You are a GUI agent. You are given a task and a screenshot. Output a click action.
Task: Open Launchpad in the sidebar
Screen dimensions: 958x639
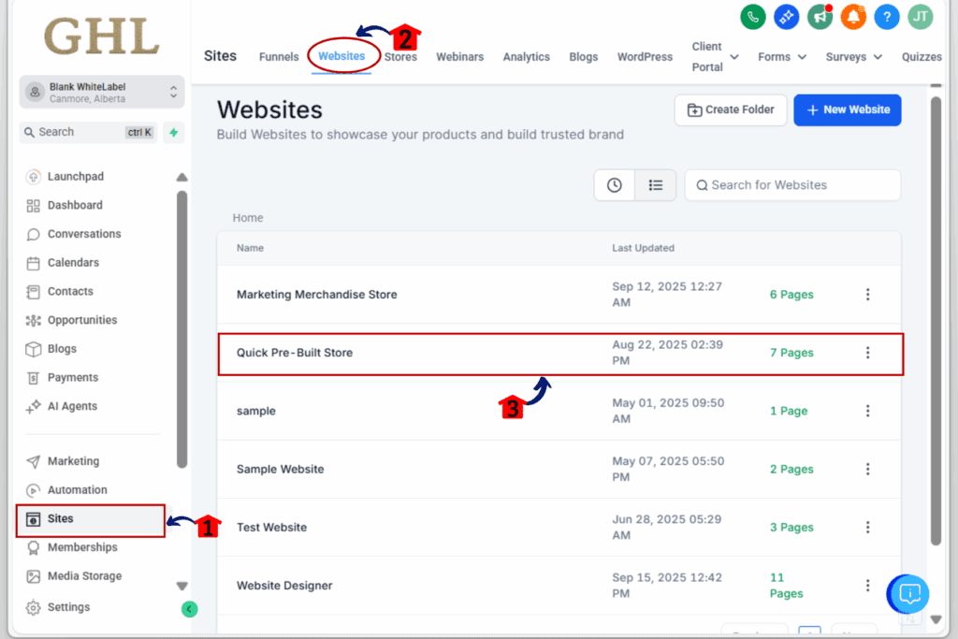pos(76,177)
